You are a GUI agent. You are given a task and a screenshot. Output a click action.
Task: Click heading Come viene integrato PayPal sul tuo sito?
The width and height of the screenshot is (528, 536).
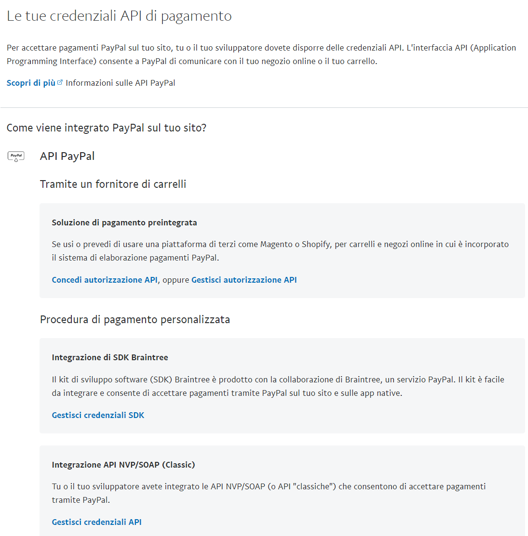point(107,128)
